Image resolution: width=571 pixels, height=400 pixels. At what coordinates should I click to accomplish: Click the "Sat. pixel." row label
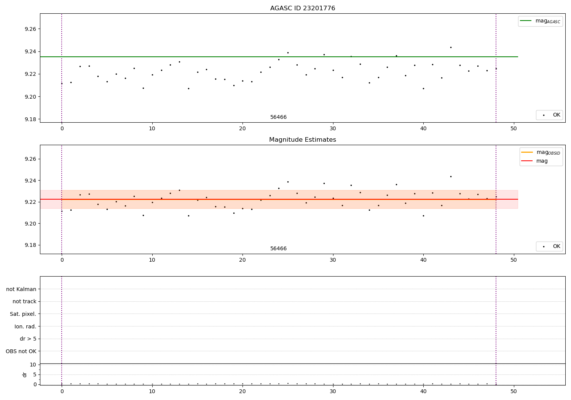pyautogui.click(x=23, y=314)
